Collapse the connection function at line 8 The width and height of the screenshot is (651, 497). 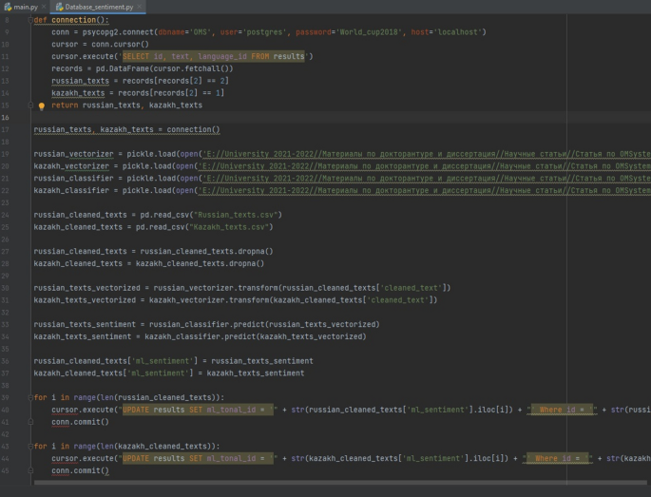(30, 20)
